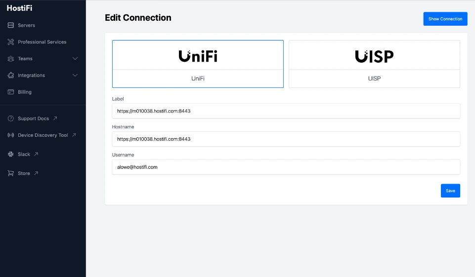
Task: Click the external arrow beside Device Discovery Tool
Action: pyautogui.click(x=74, y=135)
